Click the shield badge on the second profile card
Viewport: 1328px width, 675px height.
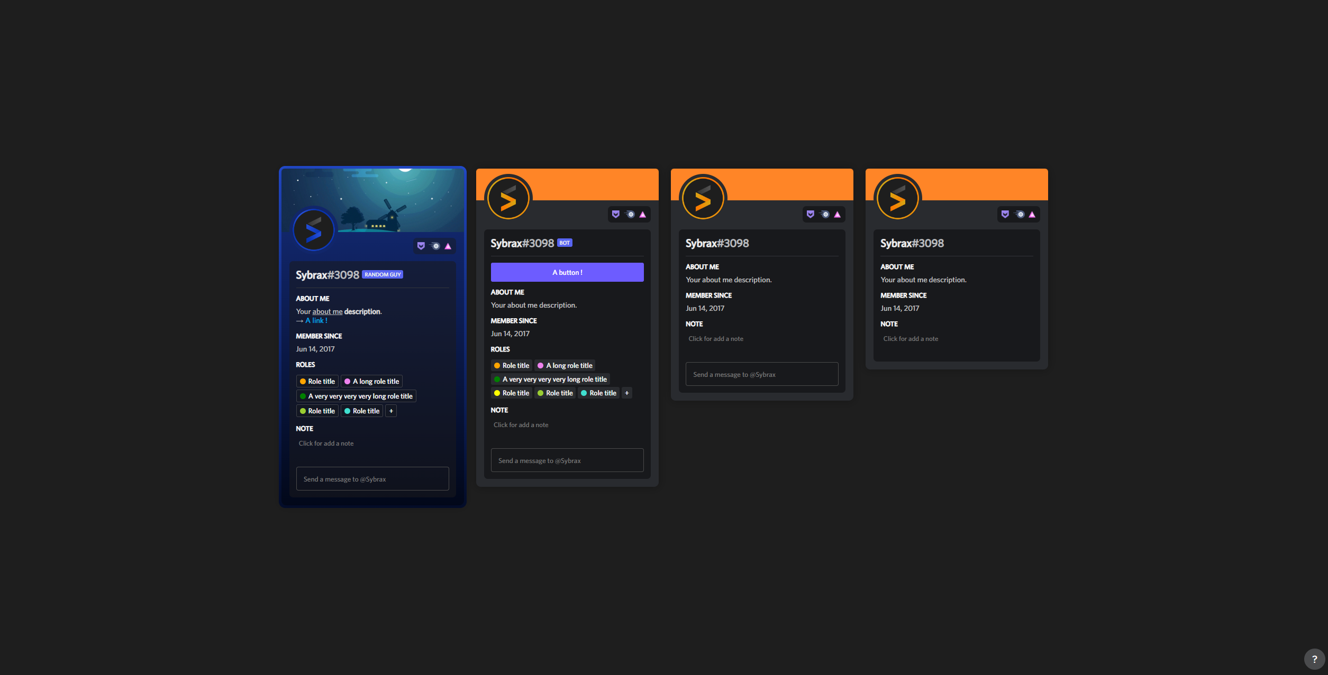615,214
